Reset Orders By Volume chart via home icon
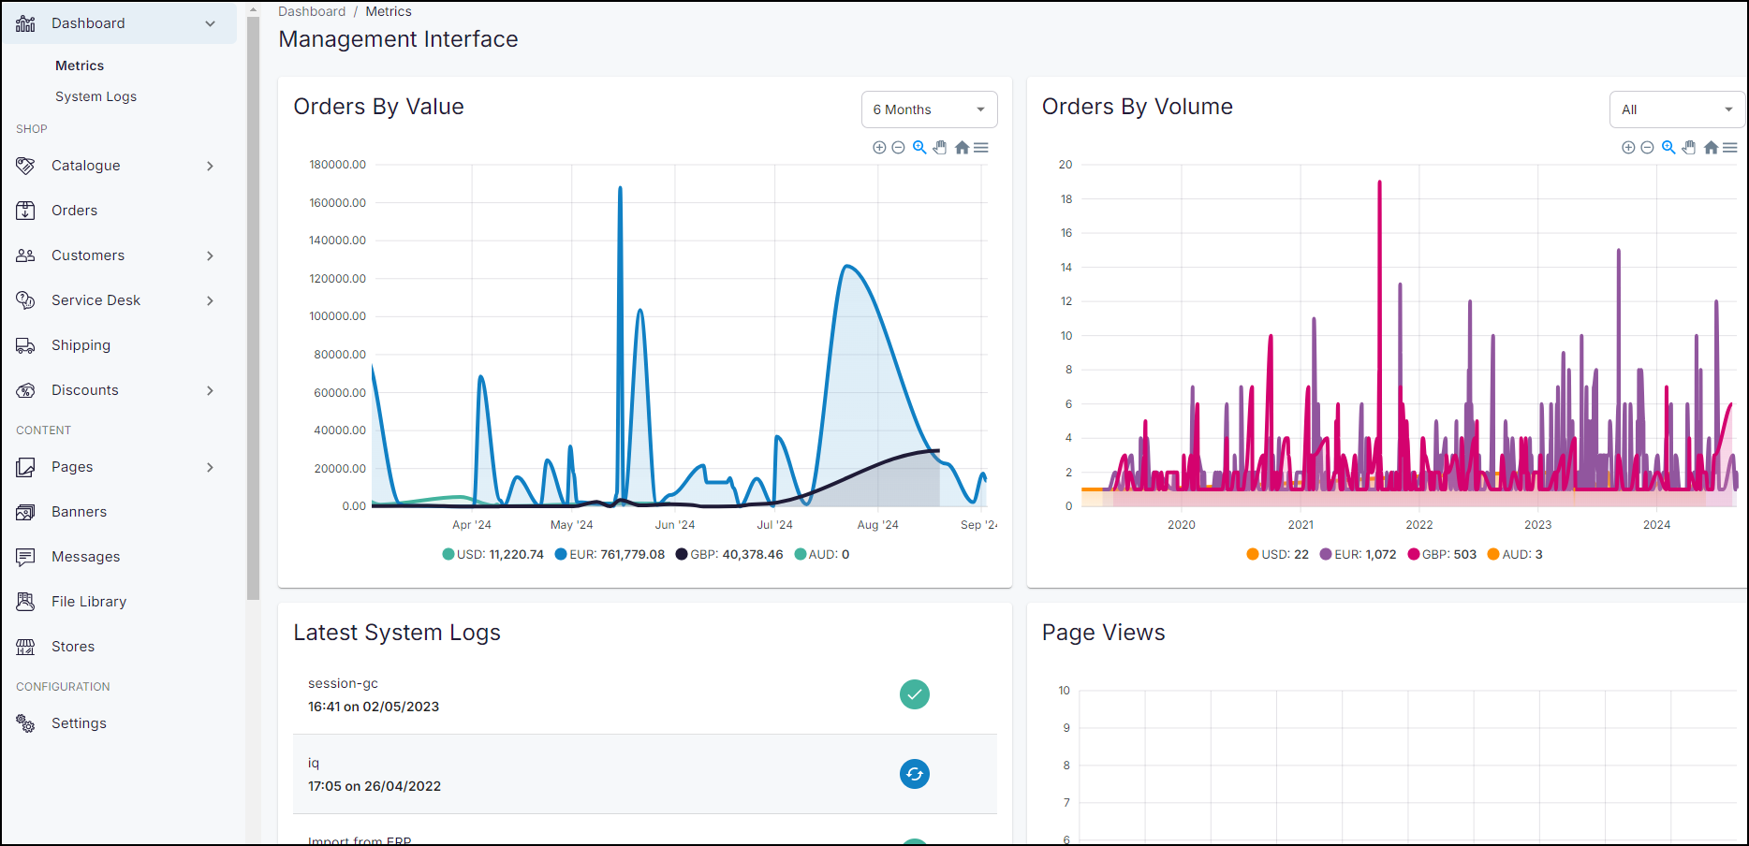 (1711, 148)
